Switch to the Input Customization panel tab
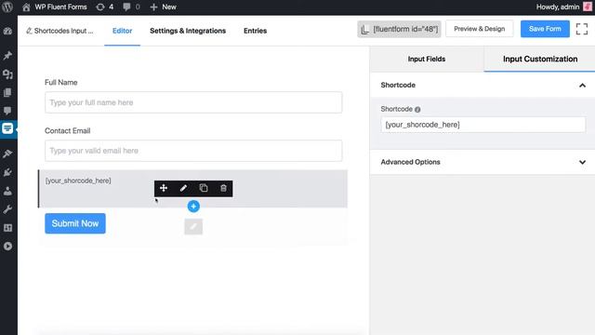Viewport: 595px width, 335px height. click(x=540, y=59)
